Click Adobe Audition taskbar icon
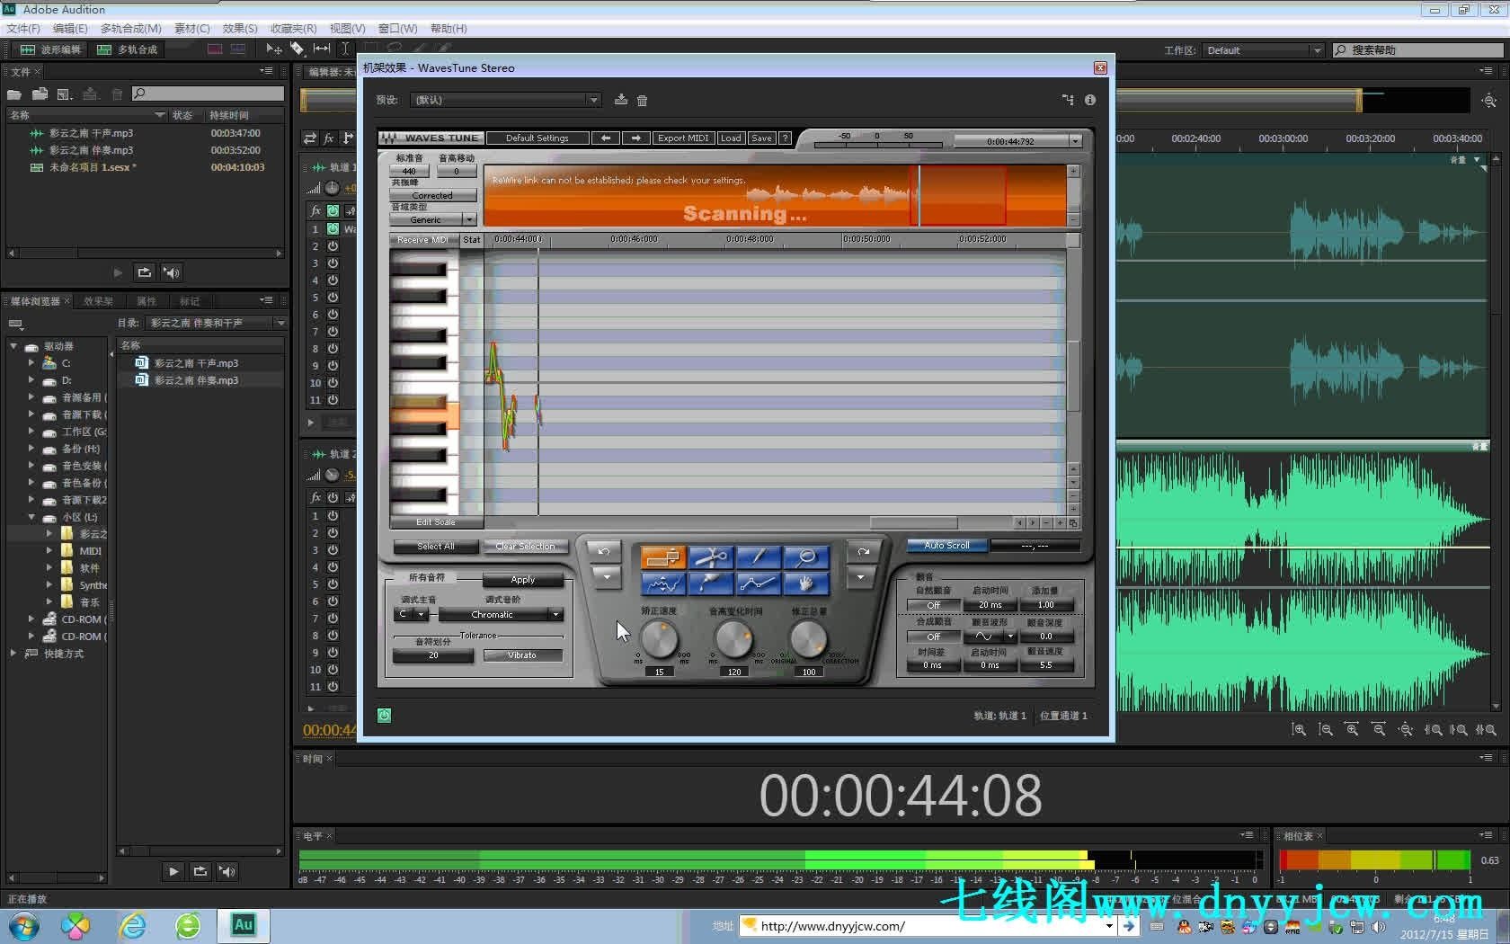 click(x=243, y=925)
